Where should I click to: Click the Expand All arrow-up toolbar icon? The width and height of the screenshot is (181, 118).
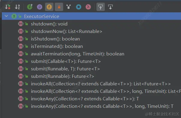[101, 7]
